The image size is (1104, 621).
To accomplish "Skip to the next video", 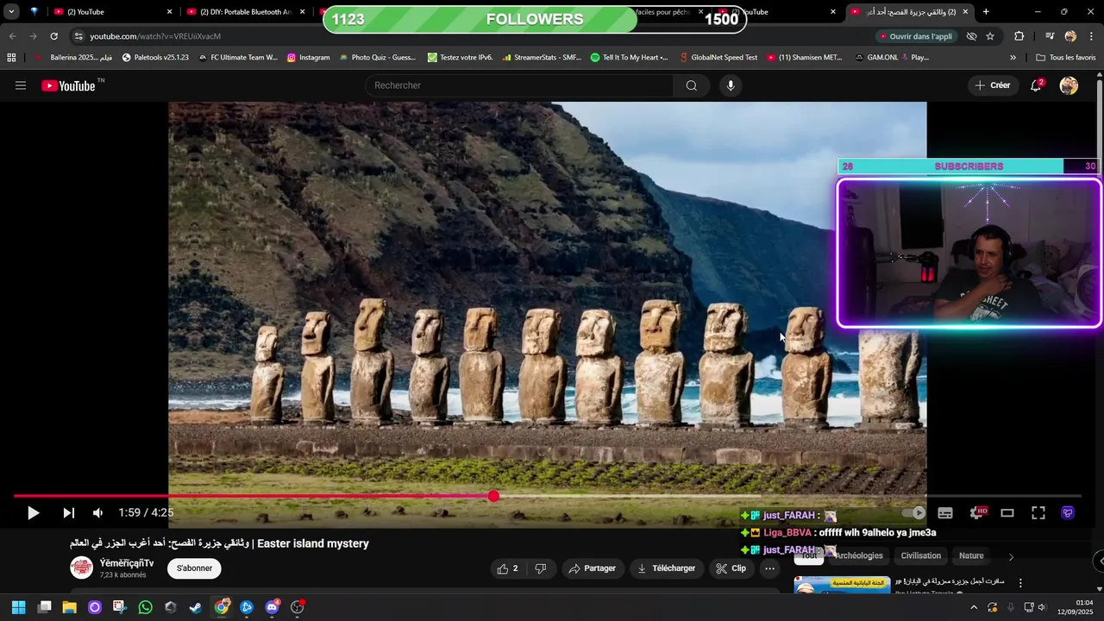I will tap(68, 513).
